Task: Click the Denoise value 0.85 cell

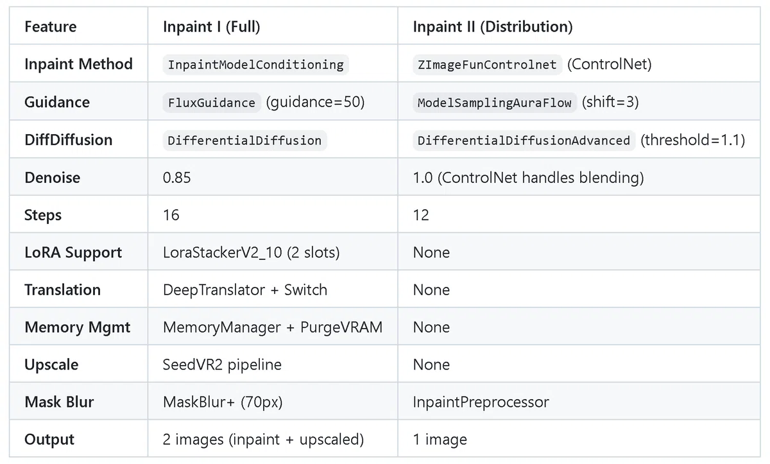Action: (273, 177)
